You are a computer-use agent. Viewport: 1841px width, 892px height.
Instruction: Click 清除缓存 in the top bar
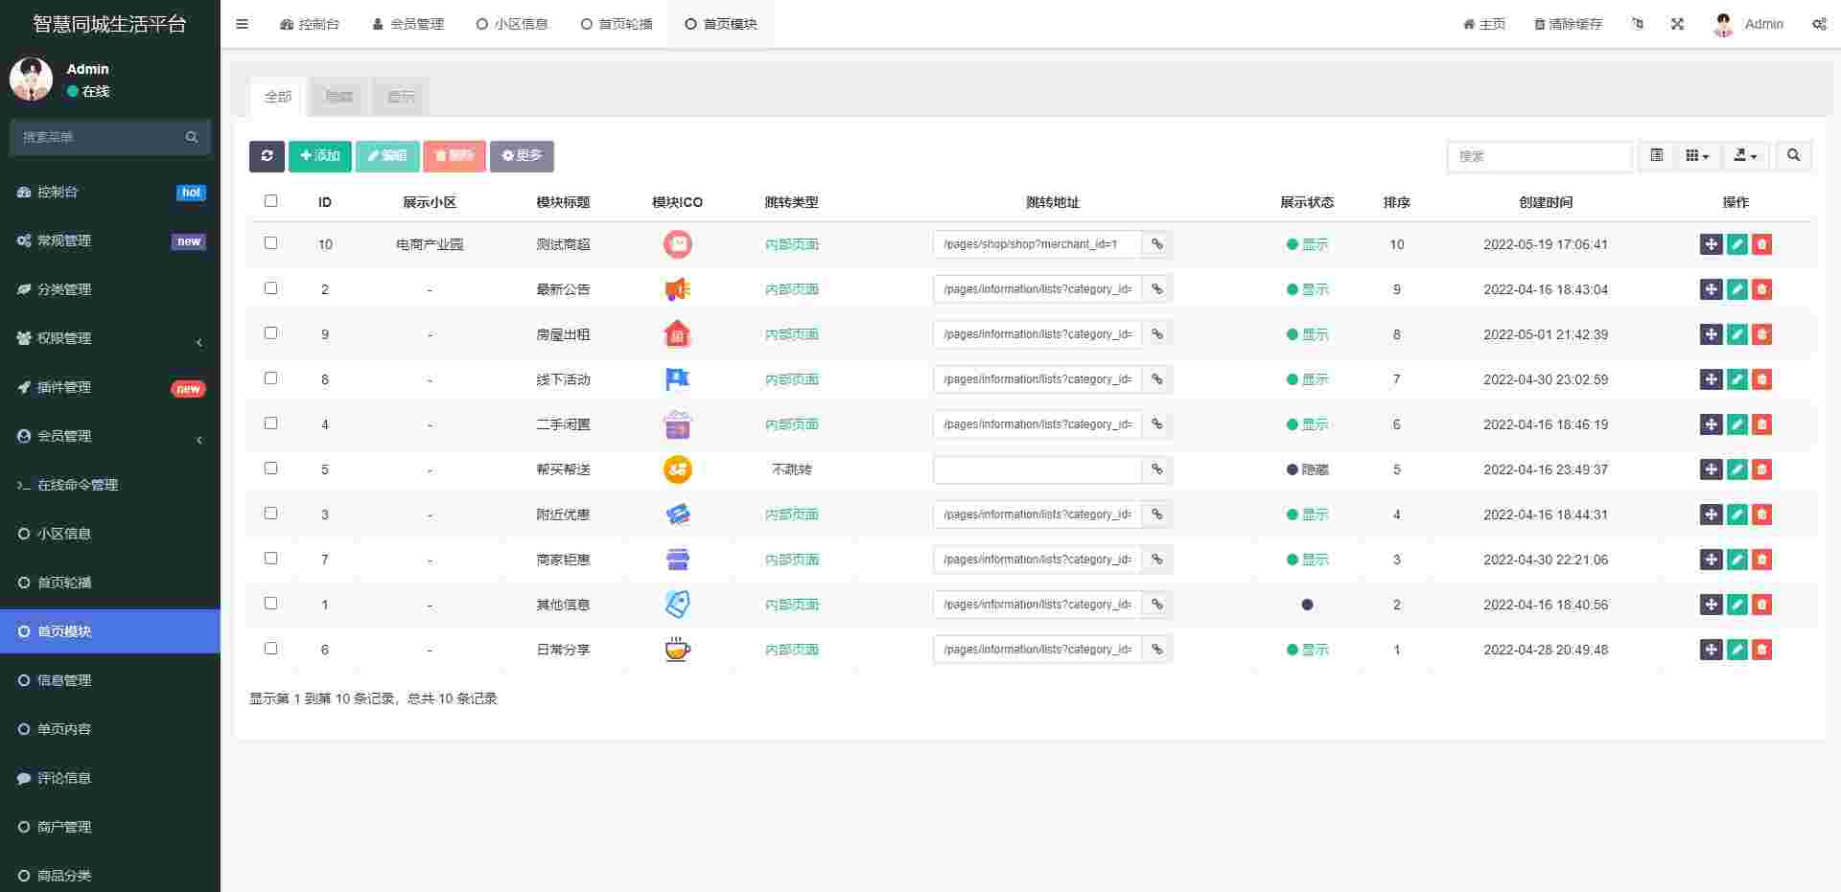click(1568, 24)
